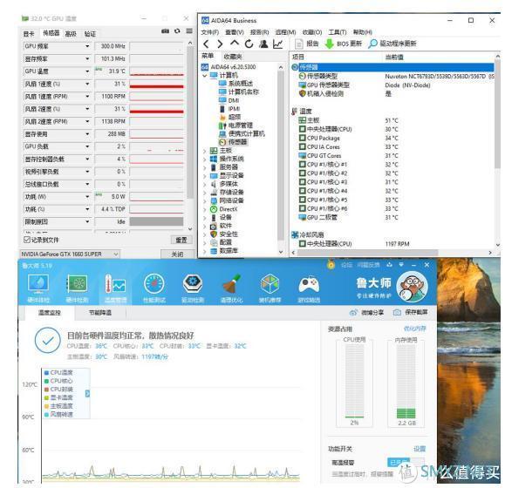Select DirectX item in AIDA64 tree

pyautogui.click(x=224, y=209)
